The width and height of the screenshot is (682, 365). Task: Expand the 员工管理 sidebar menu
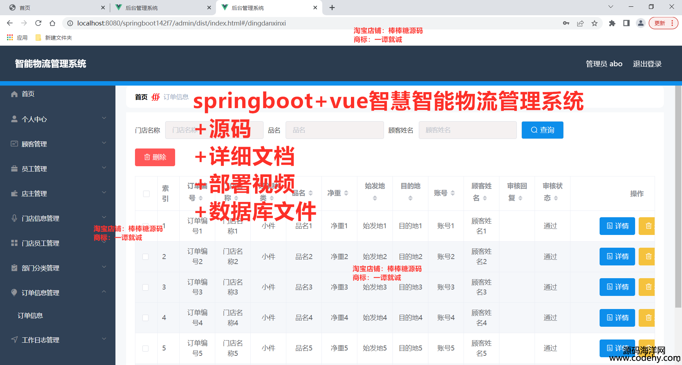[58, 169]
